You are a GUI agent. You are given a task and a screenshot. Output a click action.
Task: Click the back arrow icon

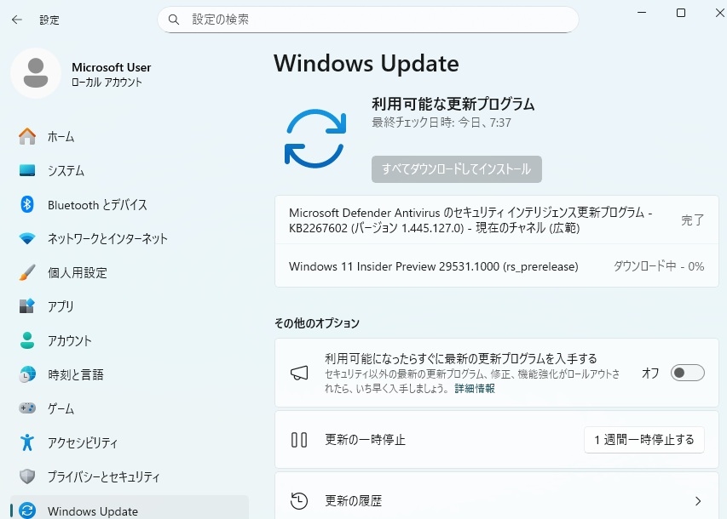17,20
